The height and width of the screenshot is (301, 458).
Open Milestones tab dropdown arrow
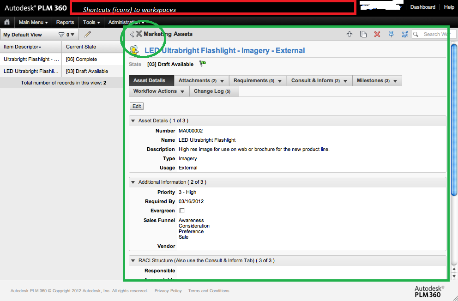(395, 81)
